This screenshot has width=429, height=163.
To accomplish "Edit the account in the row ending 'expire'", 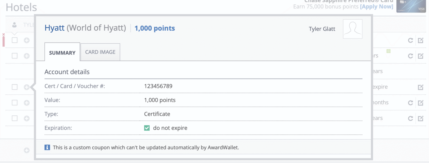I will 421,87.
